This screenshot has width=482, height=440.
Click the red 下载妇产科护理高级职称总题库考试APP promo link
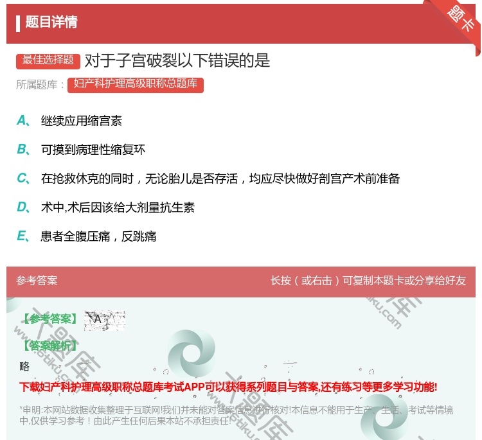[228, 387]
